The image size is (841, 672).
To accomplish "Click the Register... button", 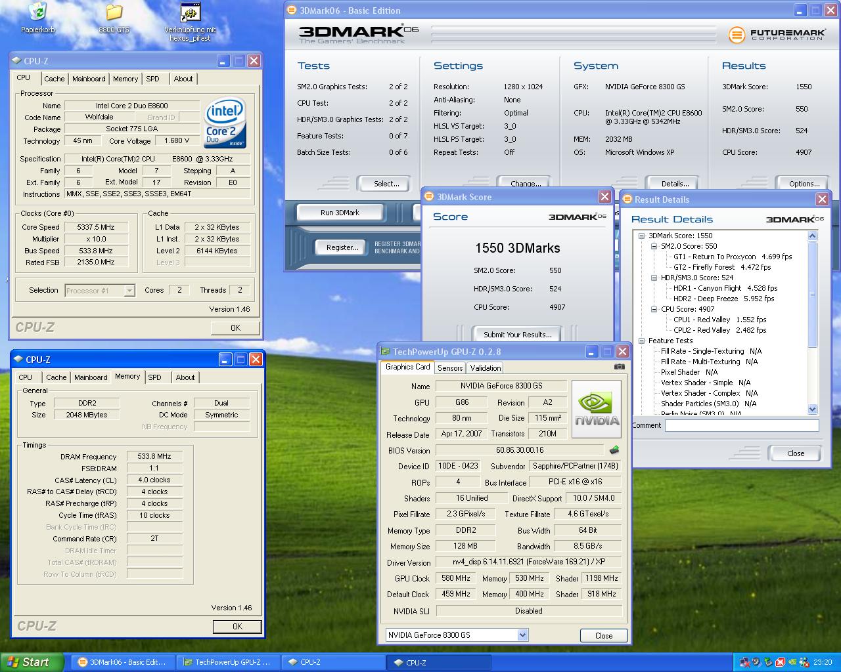I will (x=342, y=247).
